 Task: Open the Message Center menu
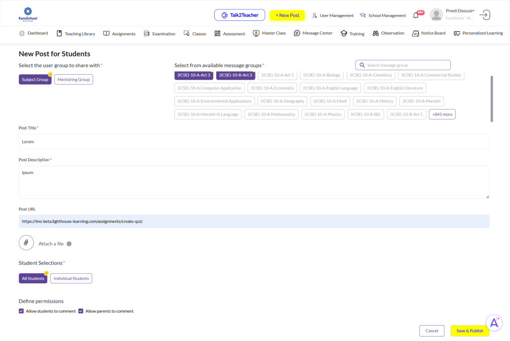click(x=313, y=33)
